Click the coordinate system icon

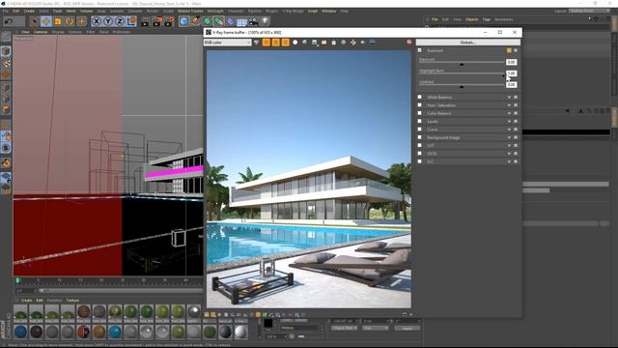pyautogui.click(x=131, y=21)
